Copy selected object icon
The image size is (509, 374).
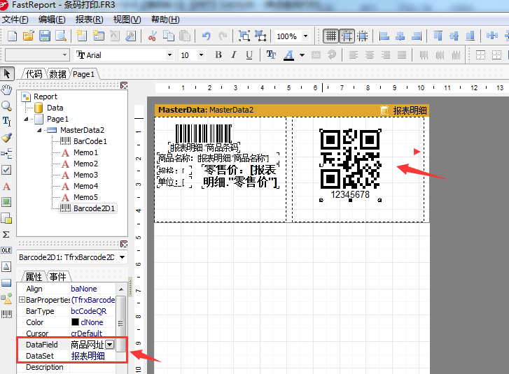[x=169, y=36]
